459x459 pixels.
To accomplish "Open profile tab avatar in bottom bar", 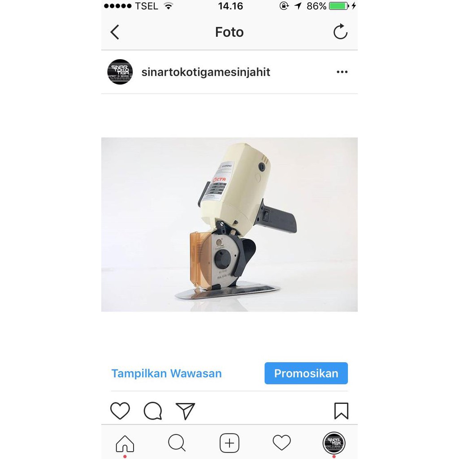I will 334,443.
